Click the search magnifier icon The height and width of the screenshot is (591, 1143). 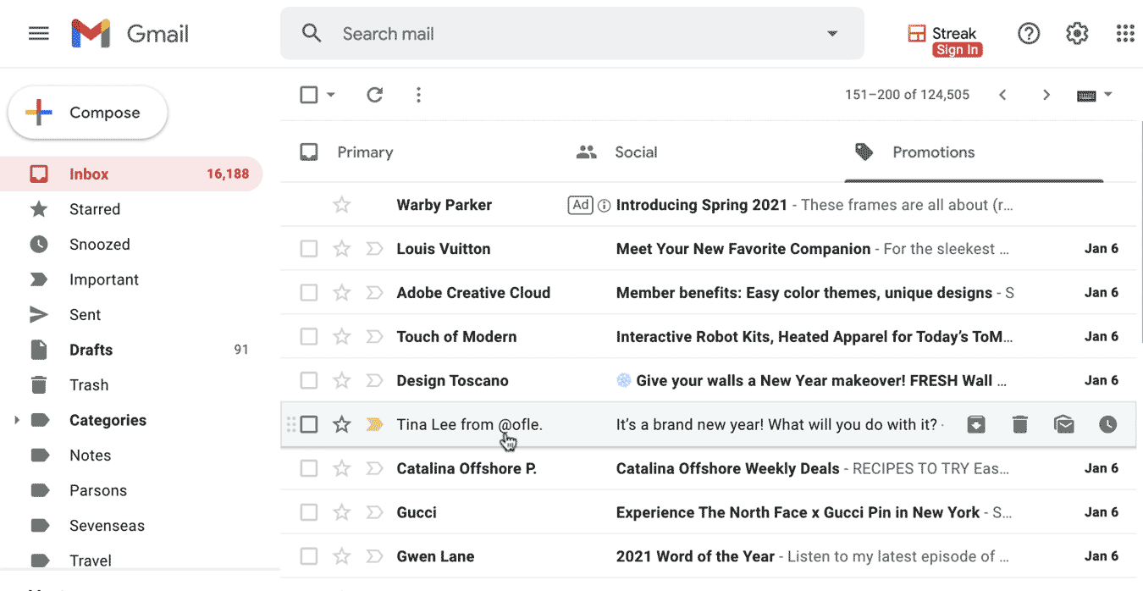pos(312,34)
